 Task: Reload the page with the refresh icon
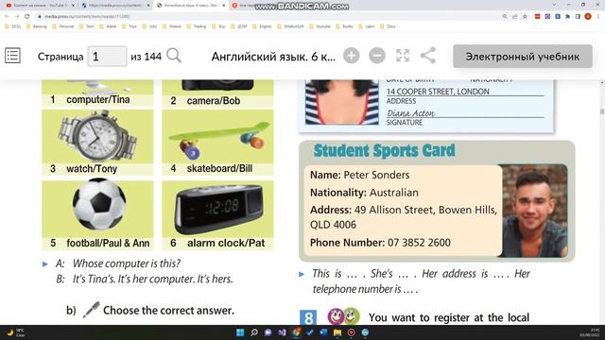[27, 17]
